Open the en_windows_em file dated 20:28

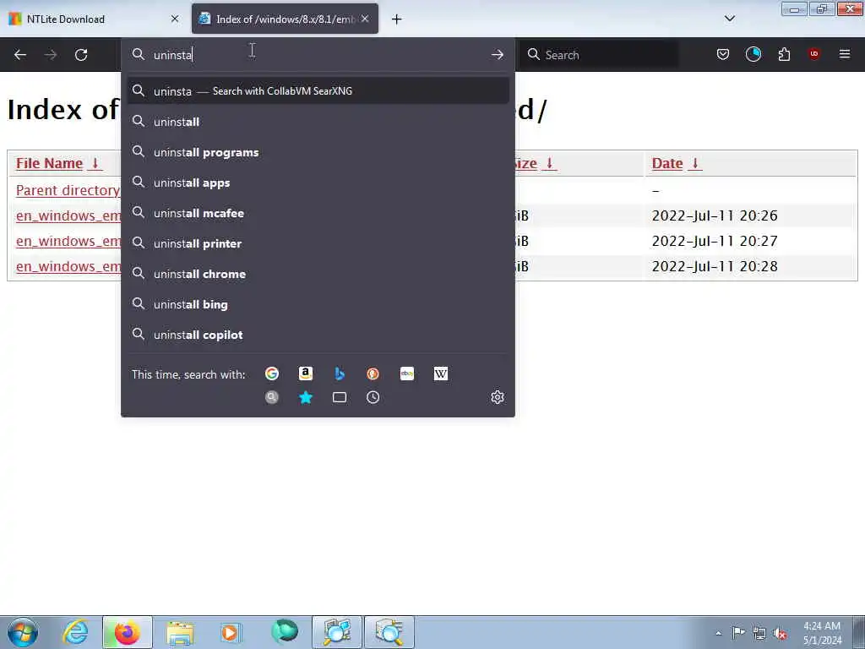pos(68,266)
